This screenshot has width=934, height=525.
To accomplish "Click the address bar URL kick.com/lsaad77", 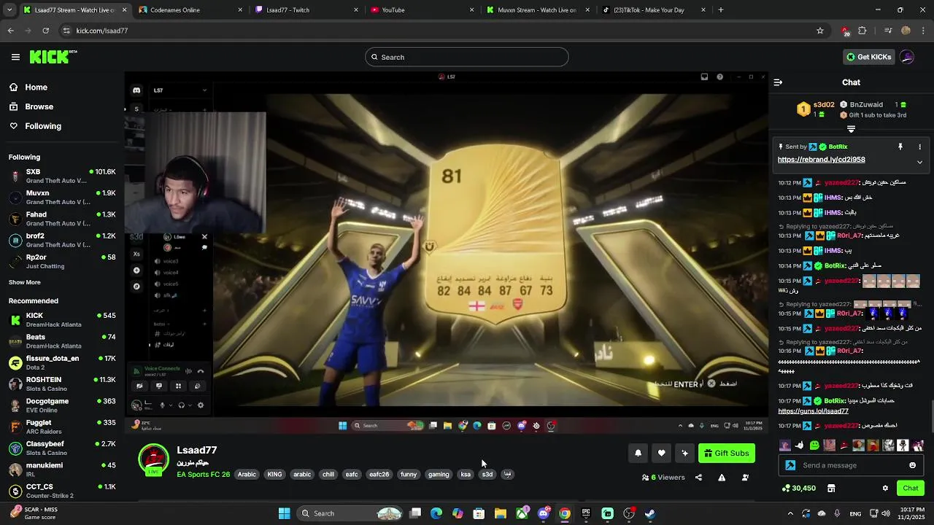I will [102, 31].
